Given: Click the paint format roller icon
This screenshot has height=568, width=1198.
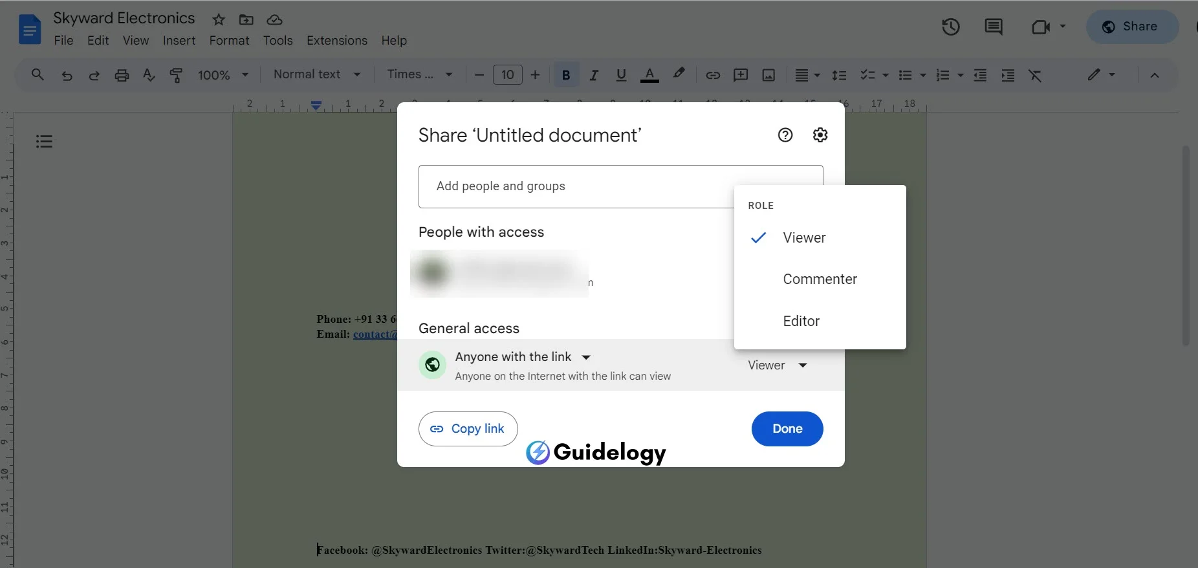Looking at the screenshot, I should [x=176, y=76].
